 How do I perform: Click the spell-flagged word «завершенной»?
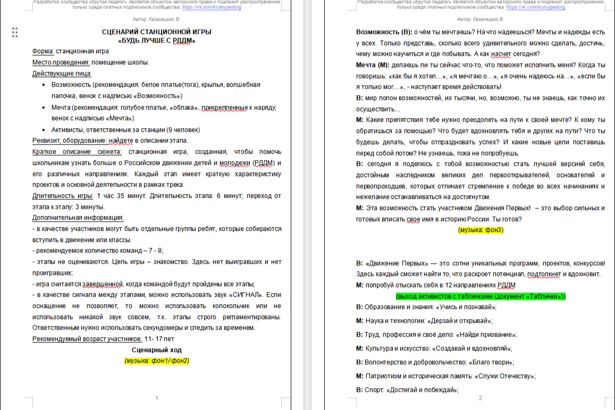click(103, 284)
